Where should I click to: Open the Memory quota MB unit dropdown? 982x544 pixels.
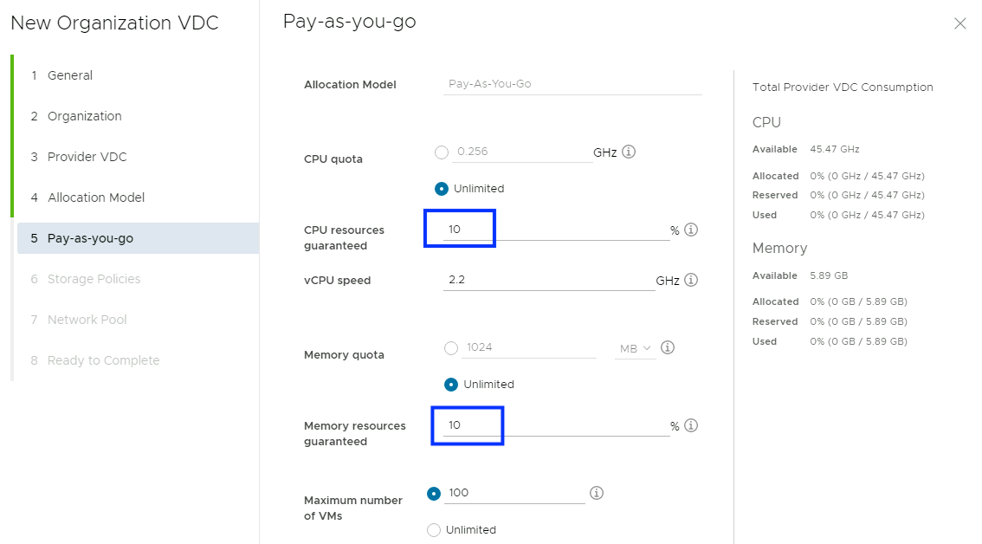pyautogui.click(x=636, y=348)
